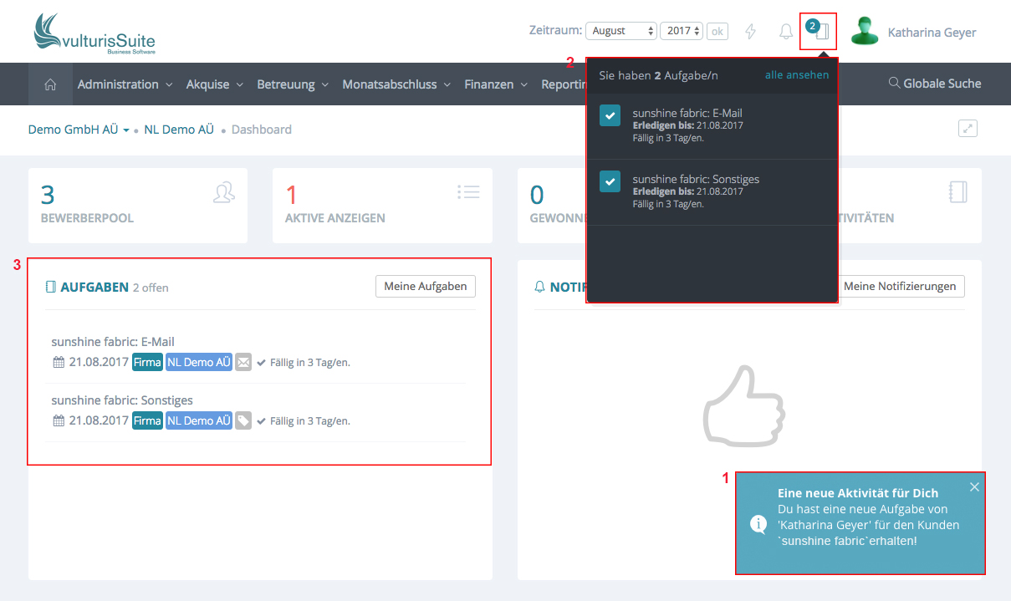Open the Administration menu
Viewport: 1011px width, 601px height.
pos(125,84)
